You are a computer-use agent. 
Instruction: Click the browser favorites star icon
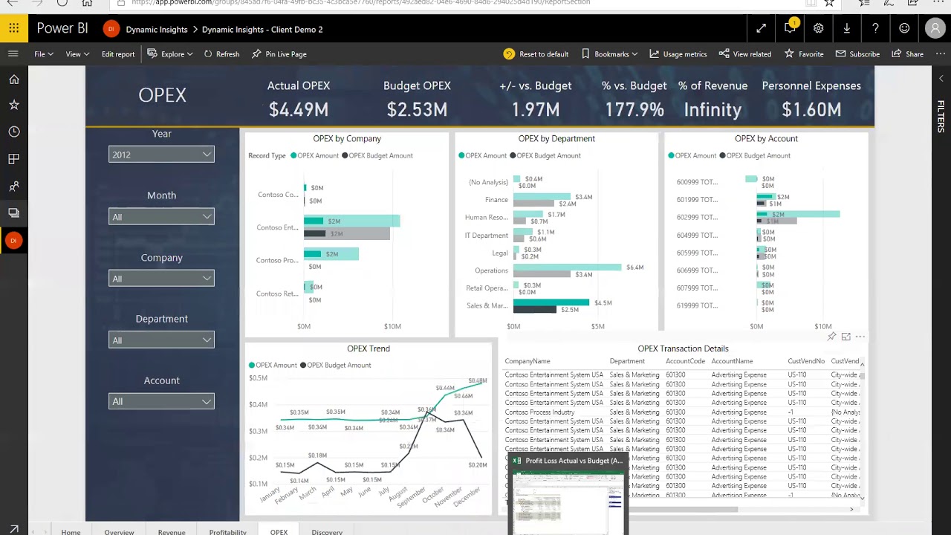[829, 3]
